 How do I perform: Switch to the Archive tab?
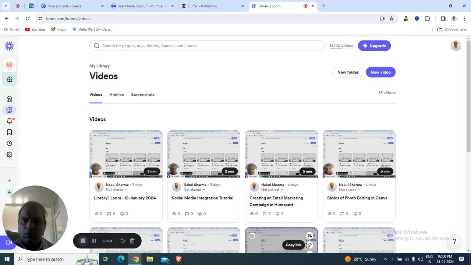(117, 95)
